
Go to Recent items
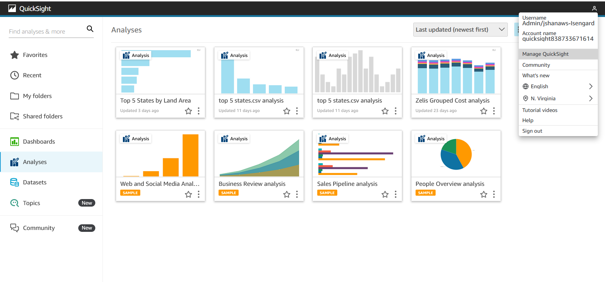[51, 75]
